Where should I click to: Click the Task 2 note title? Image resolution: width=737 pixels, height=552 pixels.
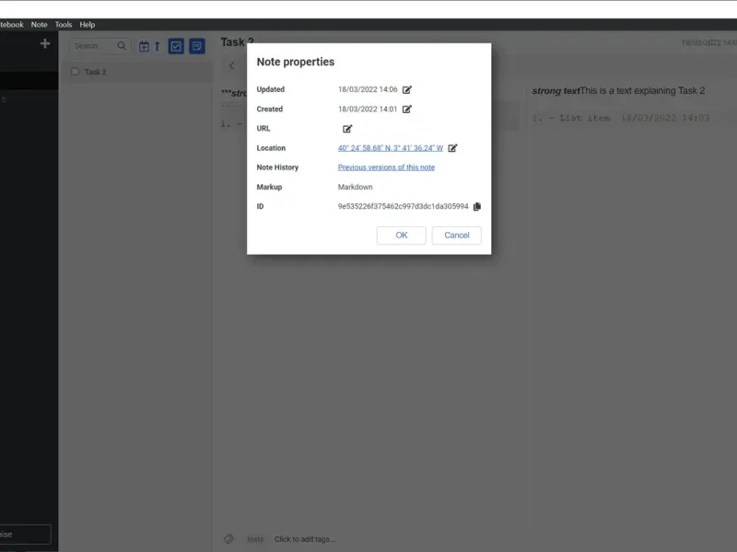point(237,42)
